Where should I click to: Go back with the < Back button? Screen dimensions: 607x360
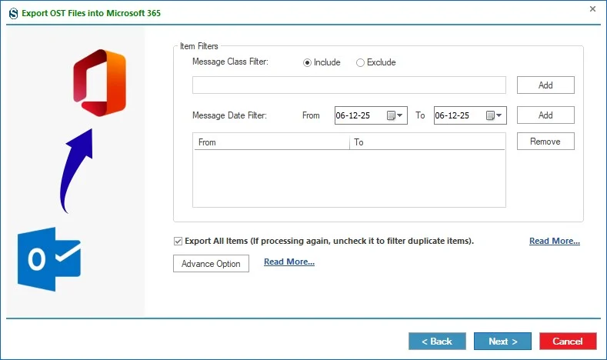coord(437,341)
